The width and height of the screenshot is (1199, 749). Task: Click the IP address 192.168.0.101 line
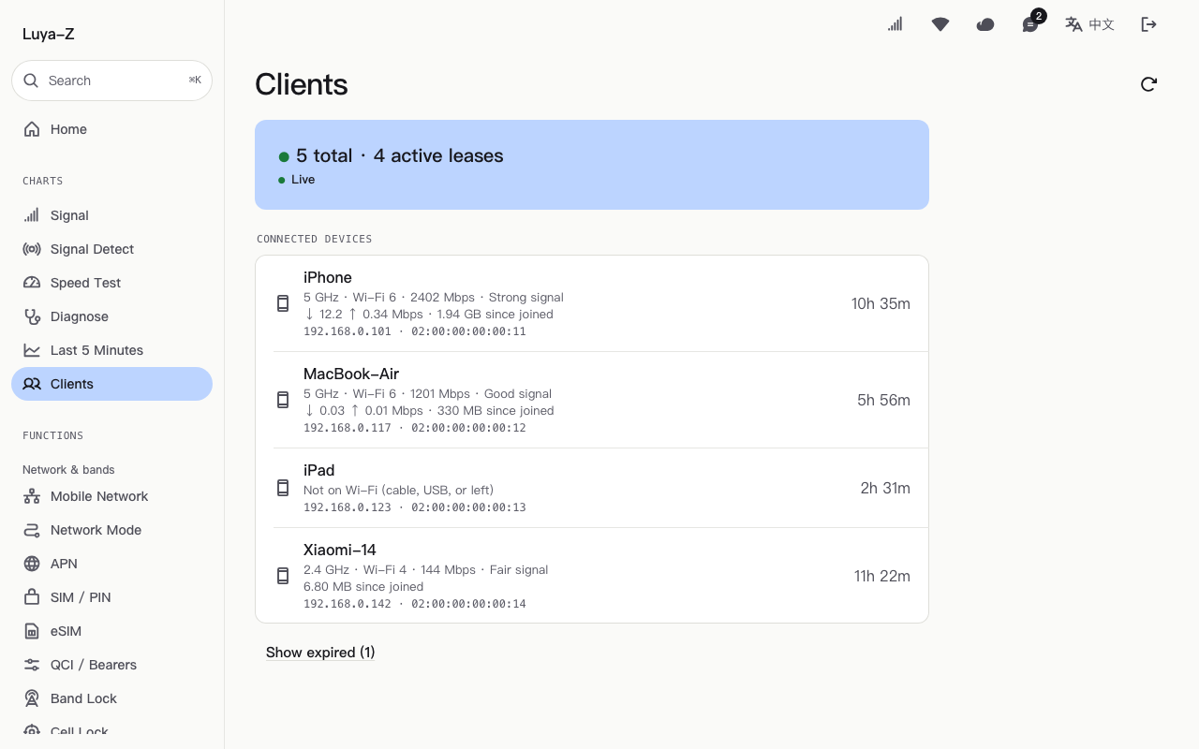tap(415, 331)
